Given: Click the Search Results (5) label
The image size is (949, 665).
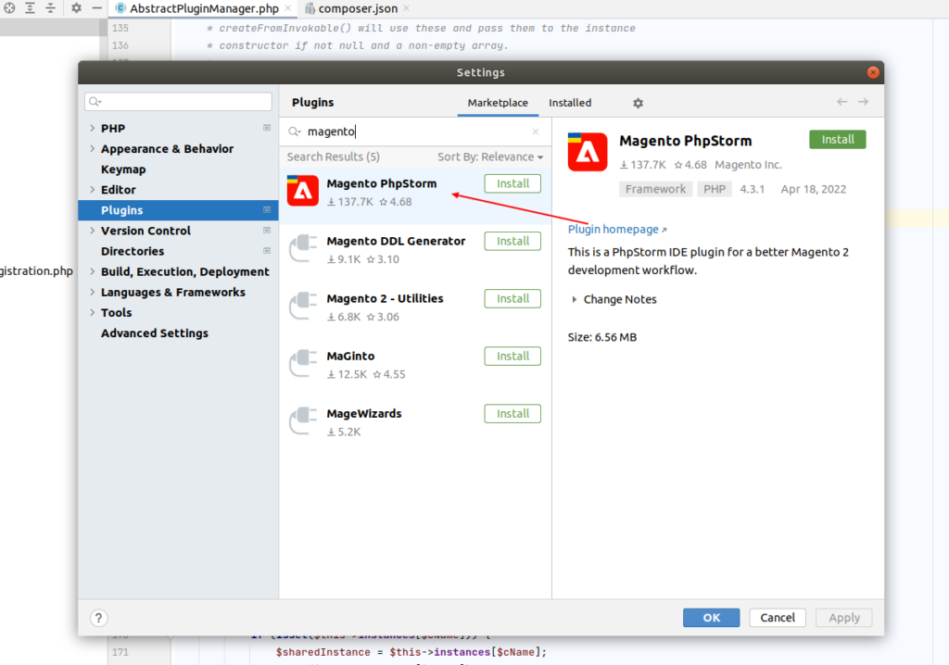Looking at the screenshot, I should click(334, 157).
